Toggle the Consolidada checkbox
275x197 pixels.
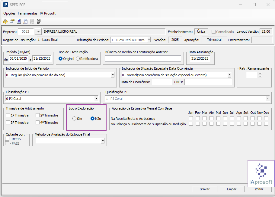[x=213, y=32]
